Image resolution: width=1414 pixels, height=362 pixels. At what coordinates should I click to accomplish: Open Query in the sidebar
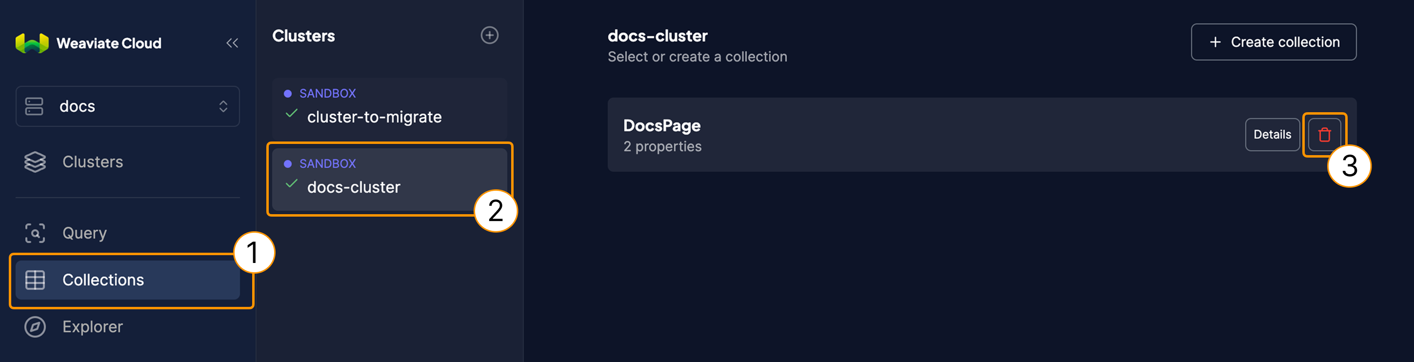point(127,233)
